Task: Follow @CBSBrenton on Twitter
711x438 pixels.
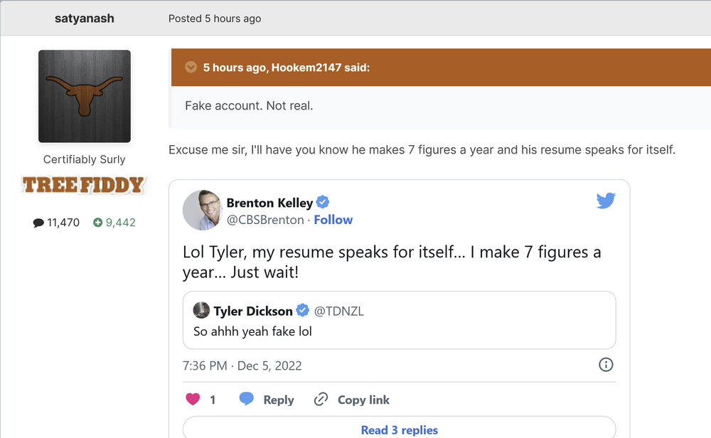Action: (333, 220)
